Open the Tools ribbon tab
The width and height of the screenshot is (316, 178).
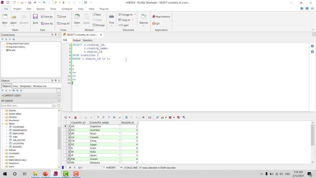click(53, 9)
